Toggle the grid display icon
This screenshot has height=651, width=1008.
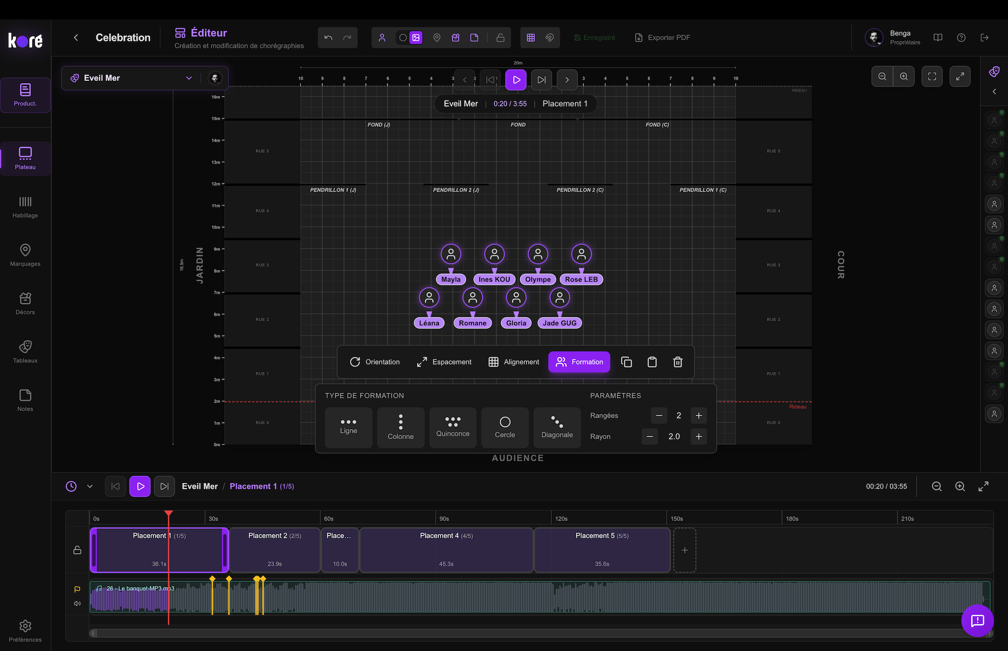531,38
